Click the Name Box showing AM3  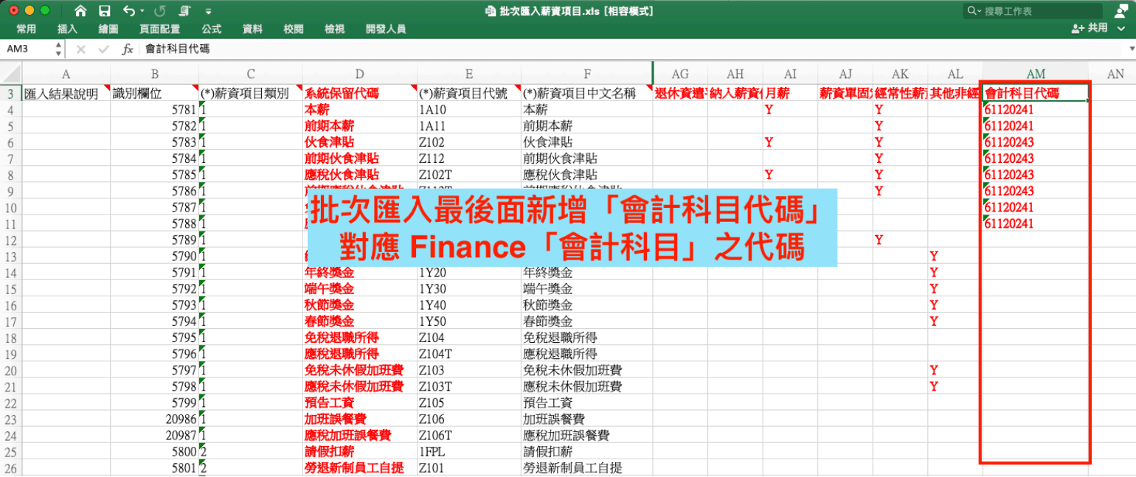tap(28, 49)
